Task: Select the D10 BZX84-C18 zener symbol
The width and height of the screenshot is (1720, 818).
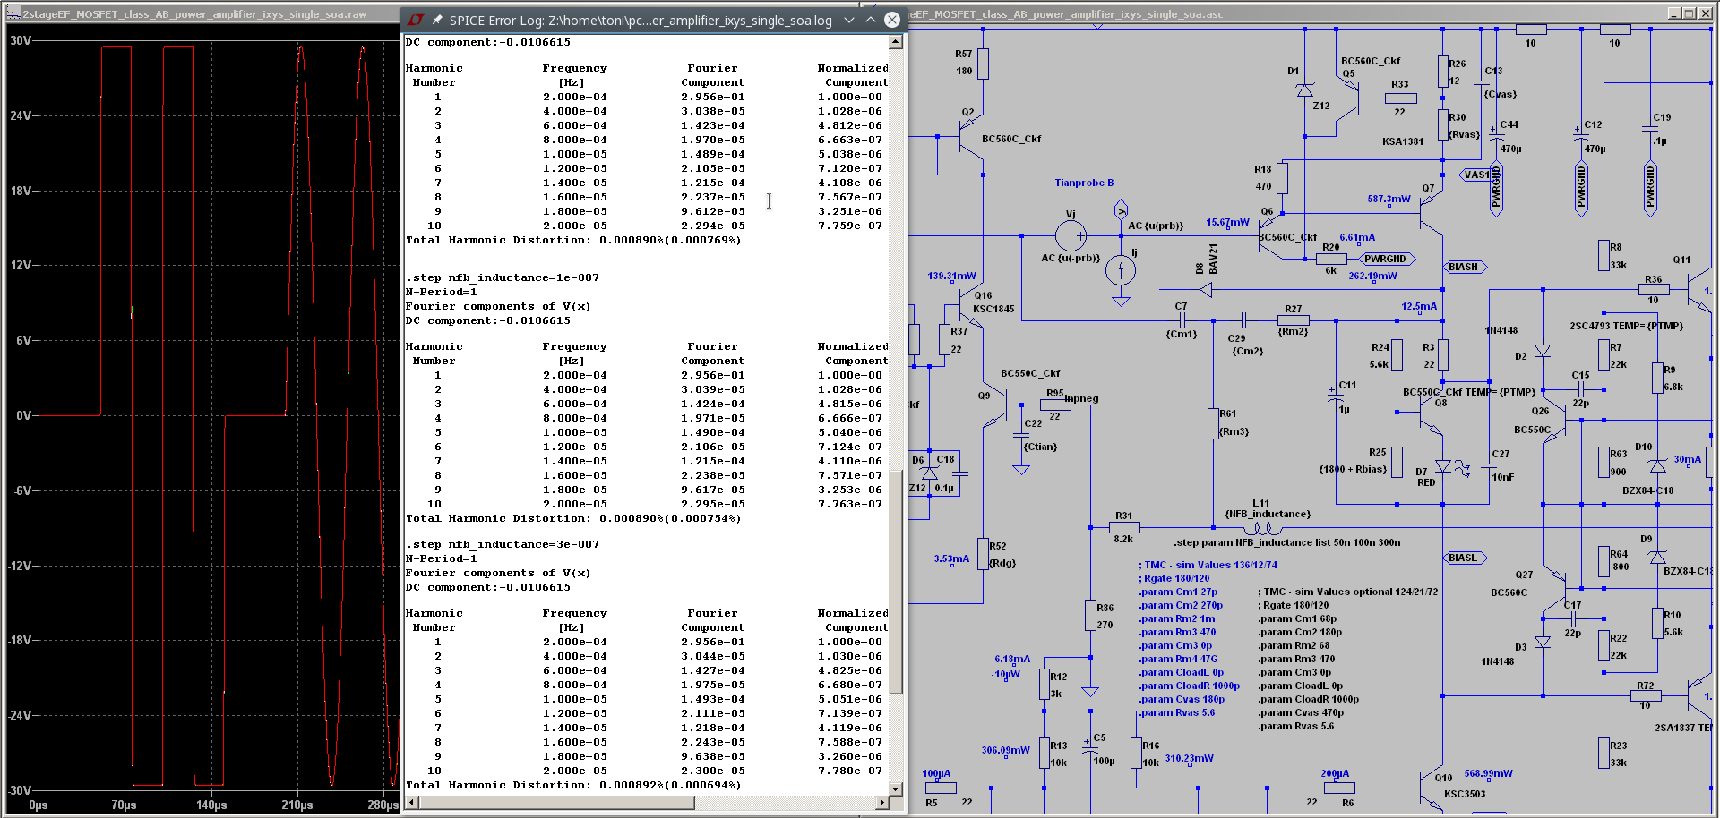Action: (1658, 466)
